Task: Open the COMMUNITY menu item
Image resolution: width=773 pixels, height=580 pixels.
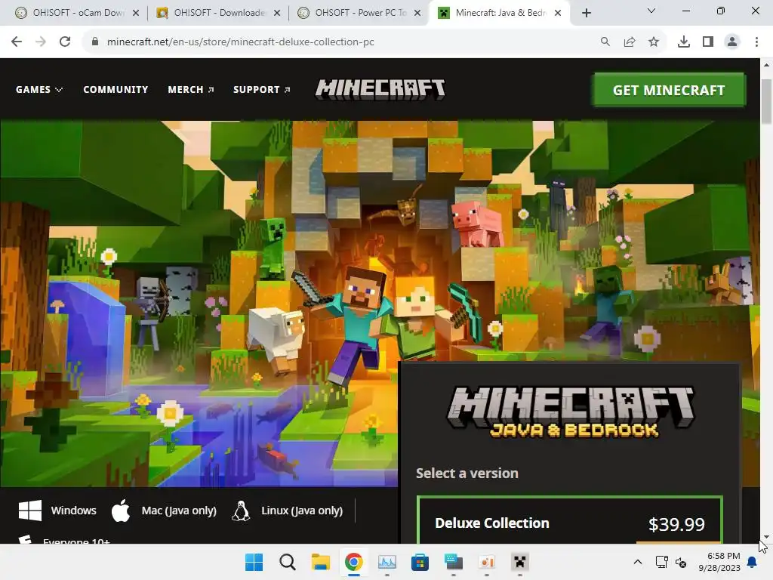Action: [115, 89]
